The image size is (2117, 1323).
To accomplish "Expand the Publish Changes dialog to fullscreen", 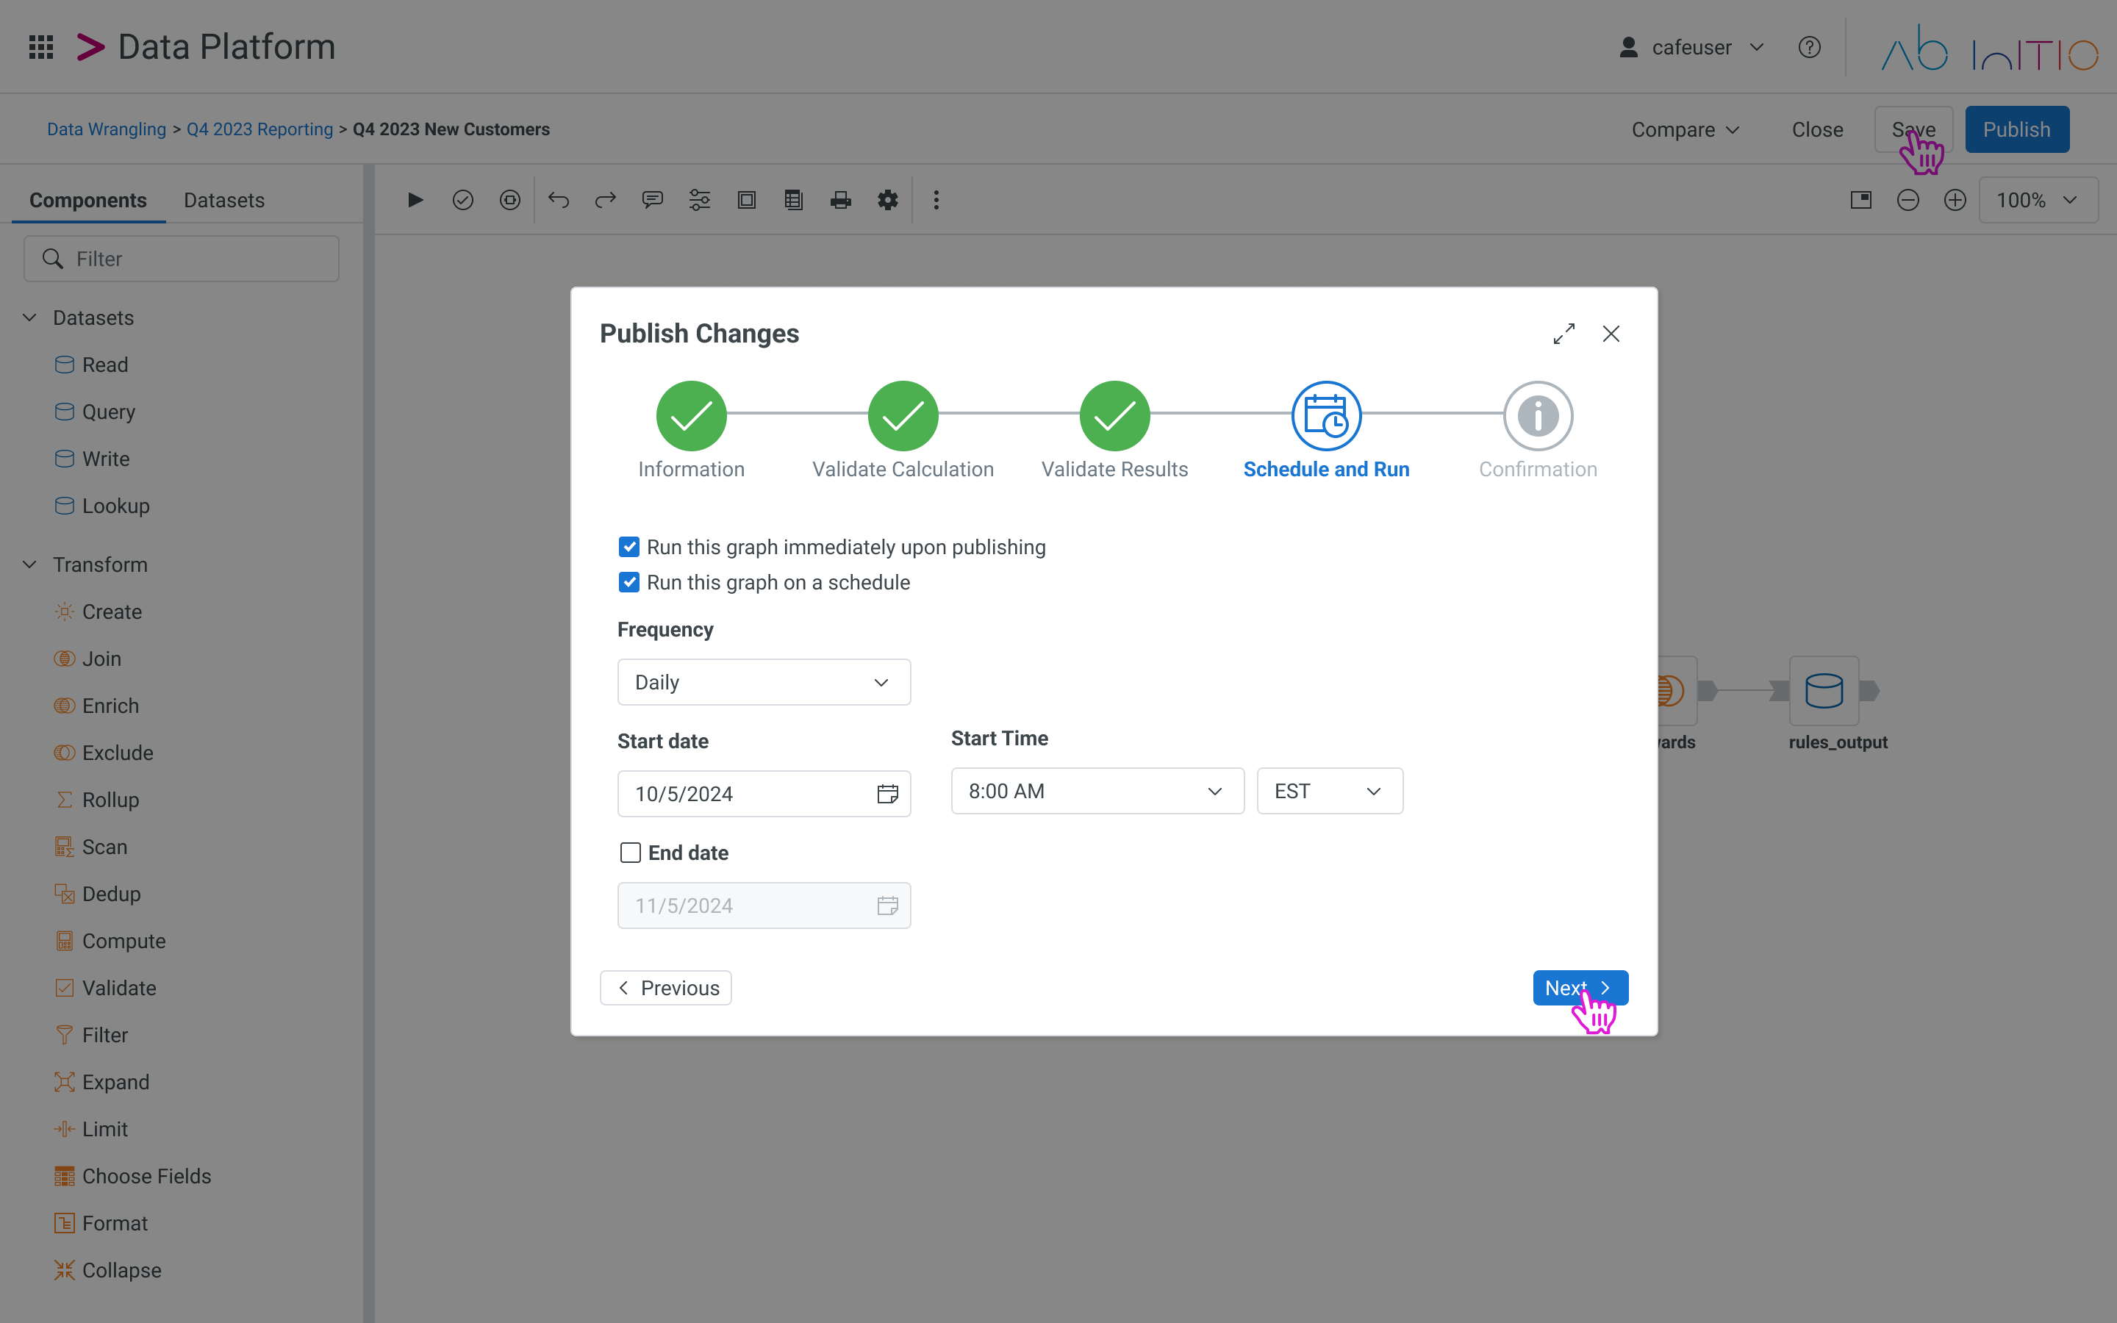I will 1564,334.
